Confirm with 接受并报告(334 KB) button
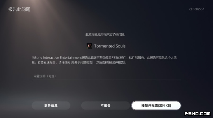213x118 pixels. point(156,105)
